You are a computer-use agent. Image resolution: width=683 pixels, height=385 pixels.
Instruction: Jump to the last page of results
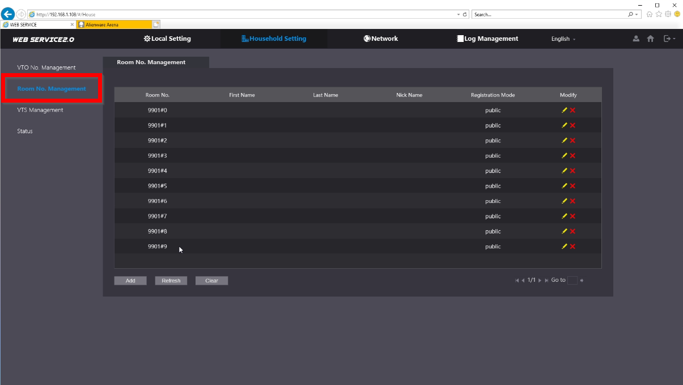click(546, 280)
